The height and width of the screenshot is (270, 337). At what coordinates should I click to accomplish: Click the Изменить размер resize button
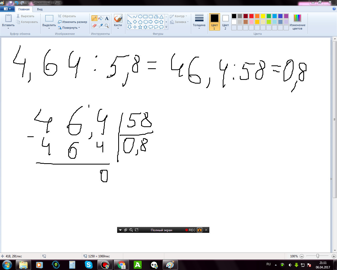73,22
